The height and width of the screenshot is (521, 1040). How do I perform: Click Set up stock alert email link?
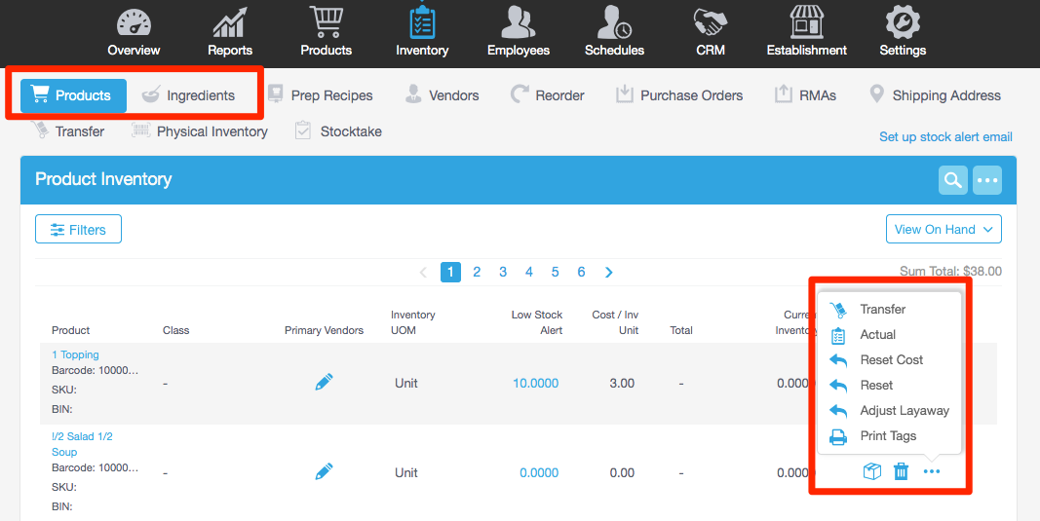[x=945, y=136]
